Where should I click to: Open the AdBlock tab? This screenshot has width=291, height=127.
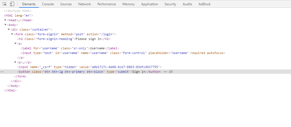pos(205,4)
